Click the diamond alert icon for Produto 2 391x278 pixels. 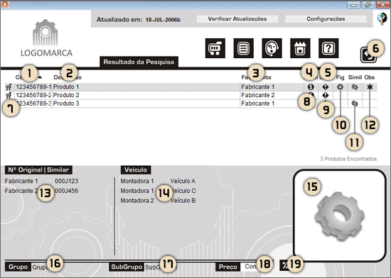tap(326, 95)
